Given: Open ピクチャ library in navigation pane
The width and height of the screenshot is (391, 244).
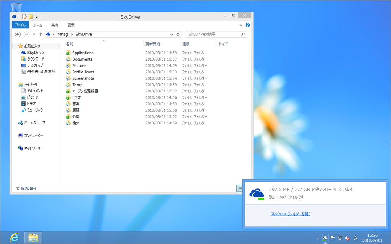Looking at the screenshot, I should [x=32, y=97].
